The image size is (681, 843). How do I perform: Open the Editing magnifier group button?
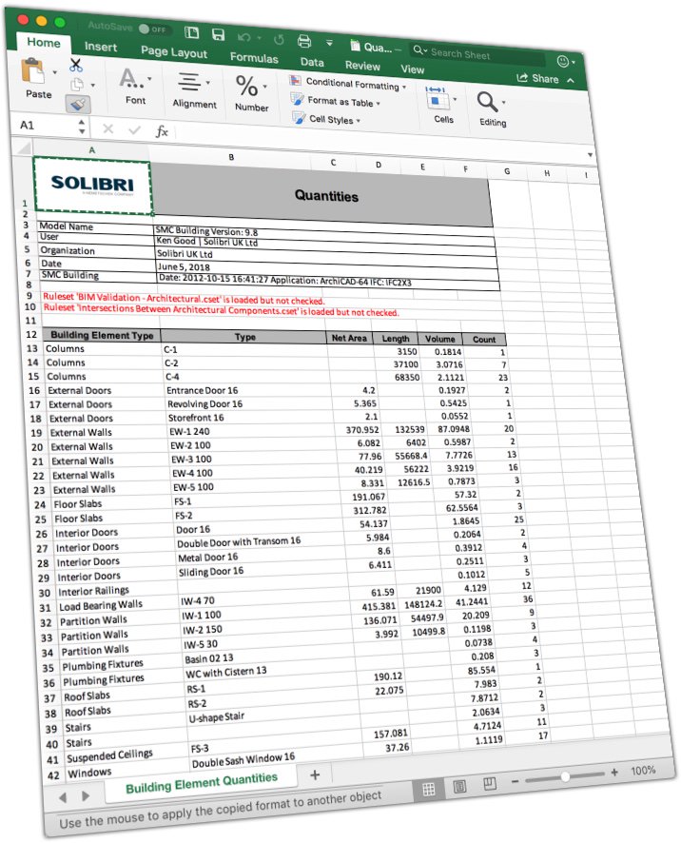tap(492, 109)
